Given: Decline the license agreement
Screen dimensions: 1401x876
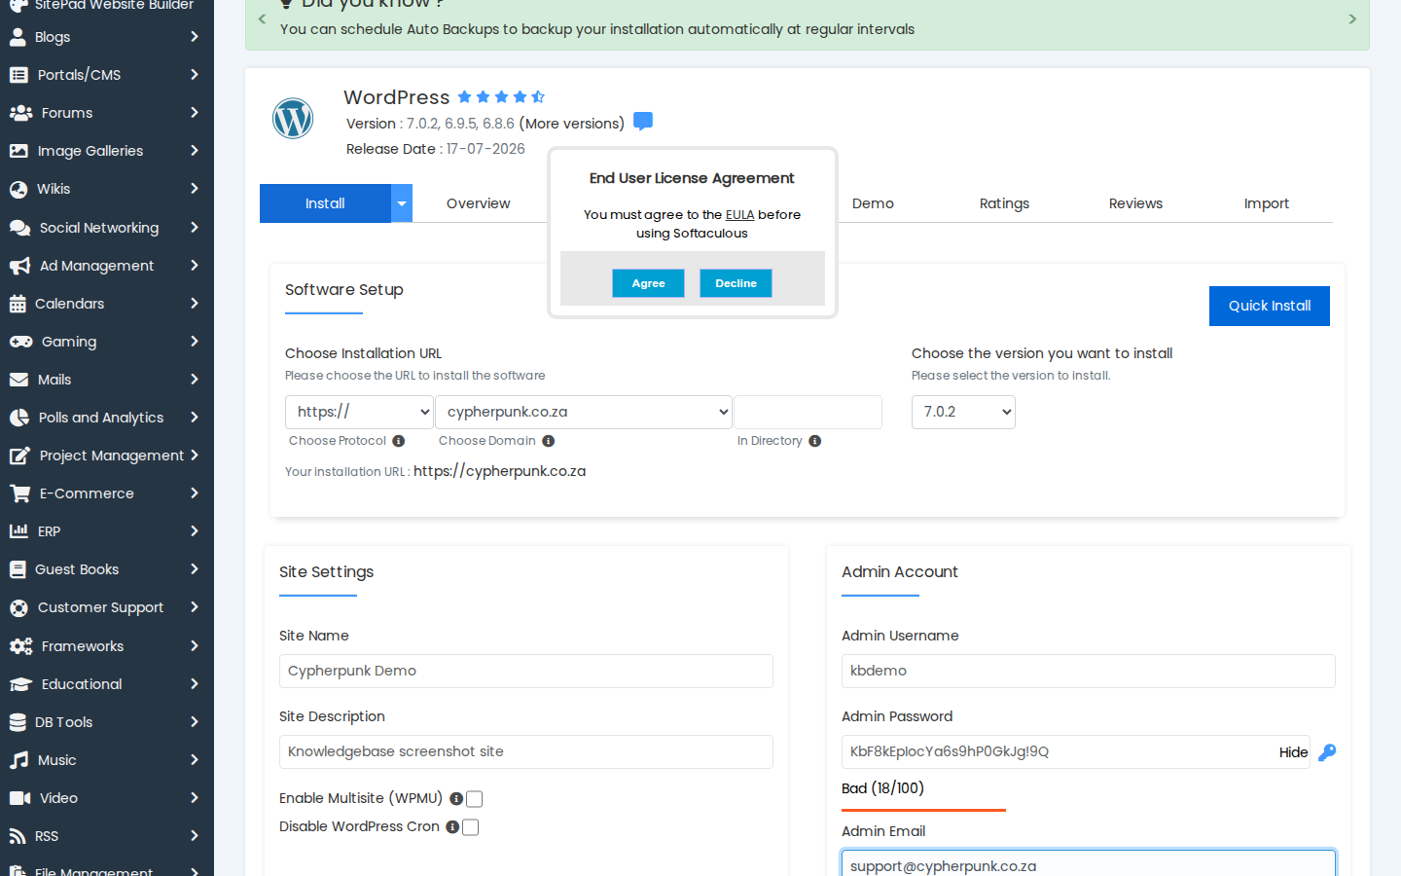Looking at the screenshot, I should [x=736, y=283].
